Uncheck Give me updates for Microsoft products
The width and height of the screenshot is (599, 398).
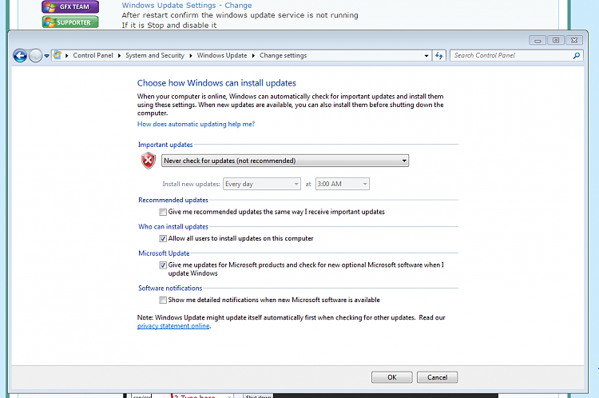click(x=163, y=265)
